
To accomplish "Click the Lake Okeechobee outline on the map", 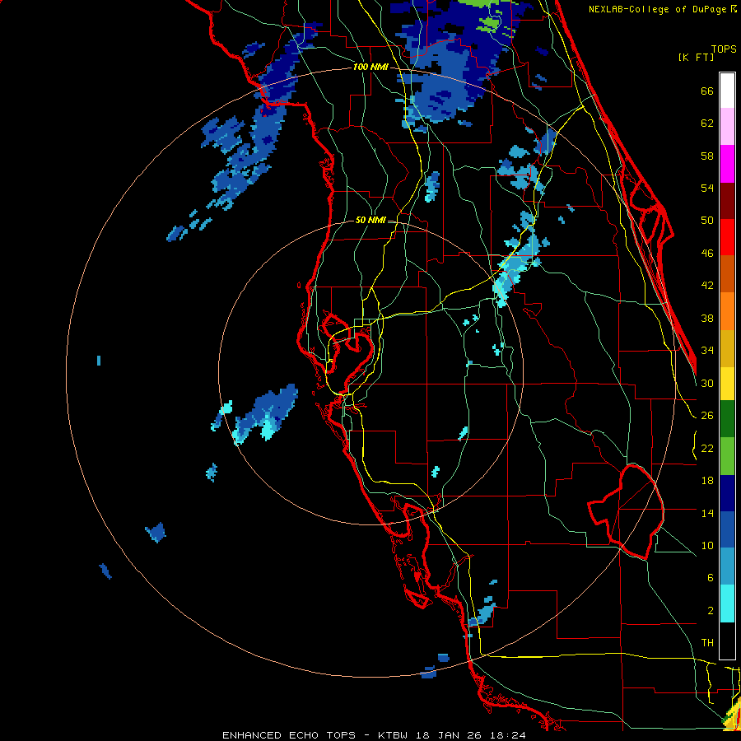I will [627, 511].
